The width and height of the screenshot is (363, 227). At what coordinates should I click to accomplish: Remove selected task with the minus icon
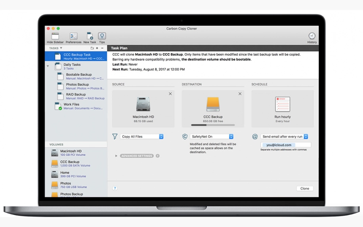click(x=102, y=48)
